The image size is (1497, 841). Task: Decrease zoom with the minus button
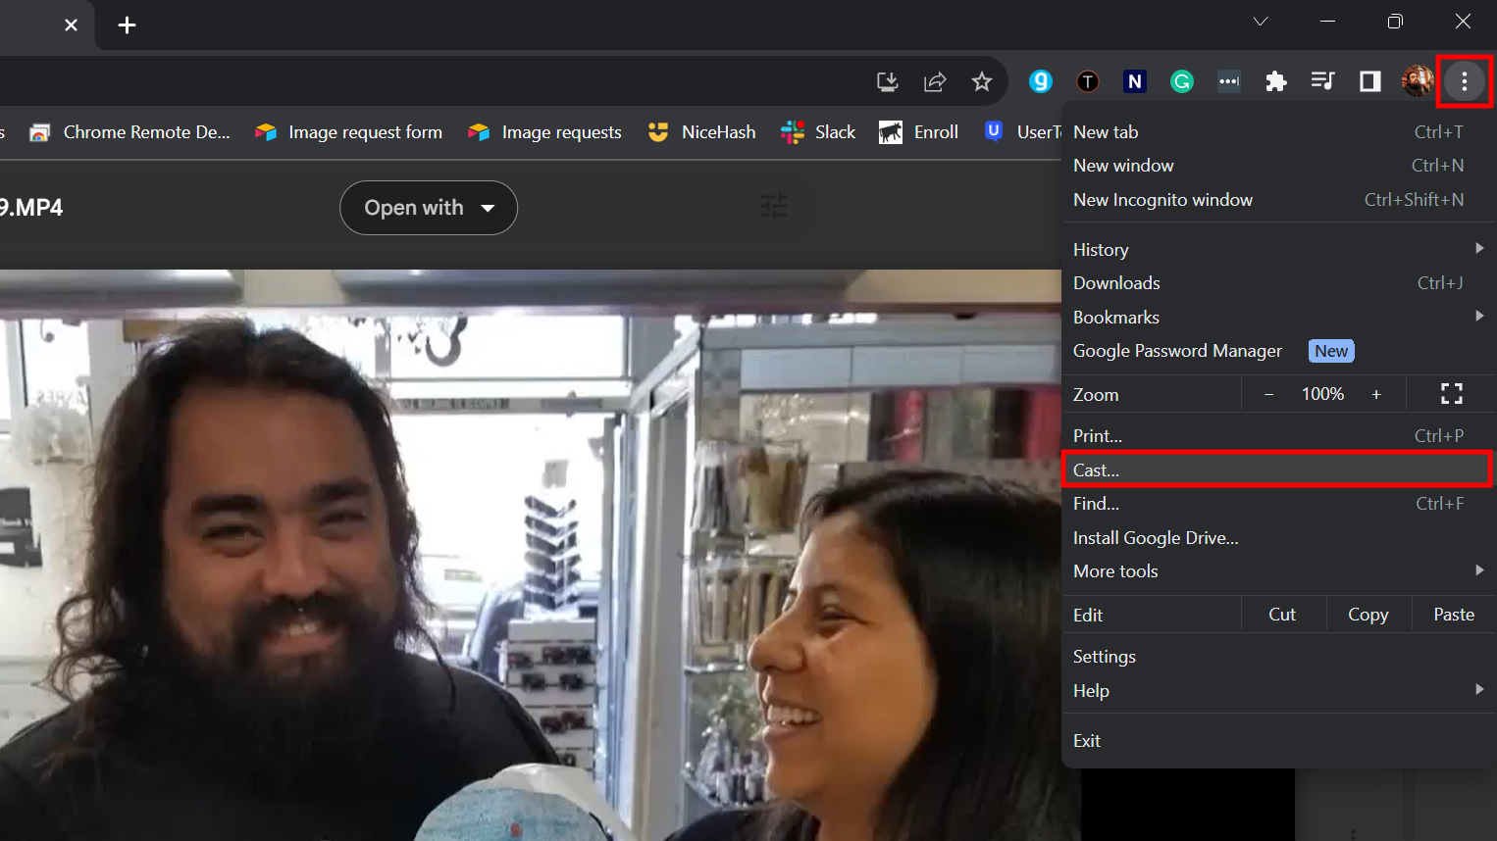click(x=1268, y=394)
